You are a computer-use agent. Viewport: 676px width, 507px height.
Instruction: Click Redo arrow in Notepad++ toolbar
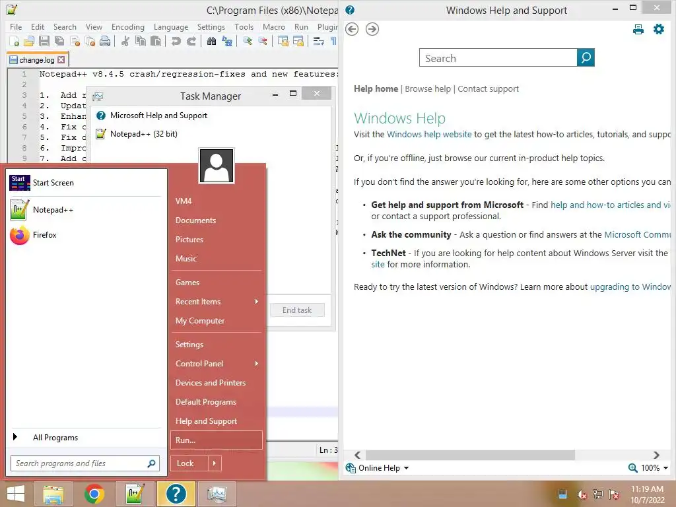coord(191,42)
